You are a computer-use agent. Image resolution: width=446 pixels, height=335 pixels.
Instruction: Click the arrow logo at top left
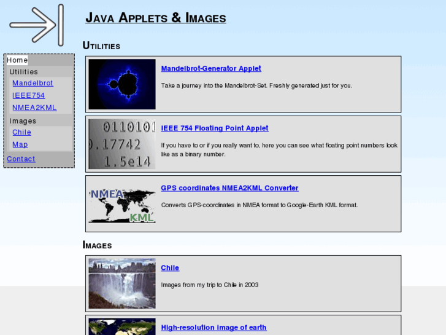click(37, 25)
